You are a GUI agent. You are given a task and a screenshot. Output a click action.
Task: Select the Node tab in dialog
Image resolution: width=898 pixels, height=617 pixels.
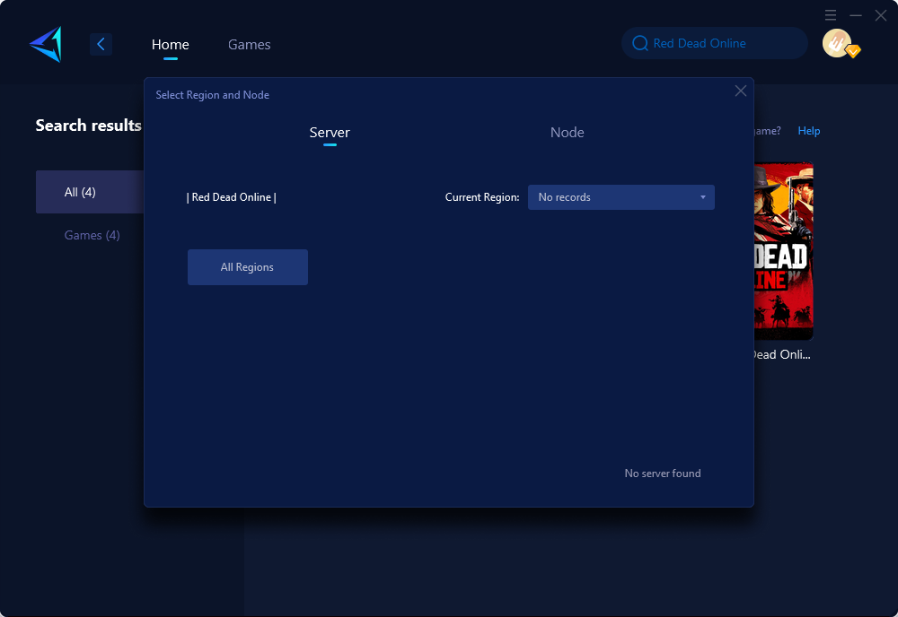[x=567, y=133]
